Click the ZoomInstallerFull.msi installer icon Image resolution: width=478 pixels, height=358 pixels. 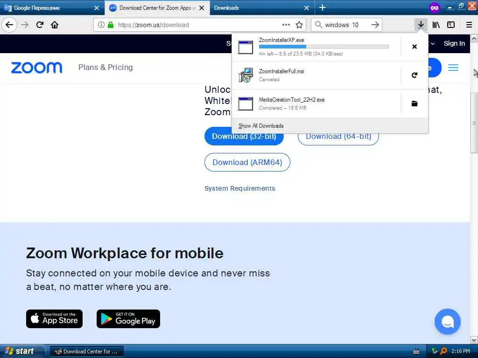246,75
